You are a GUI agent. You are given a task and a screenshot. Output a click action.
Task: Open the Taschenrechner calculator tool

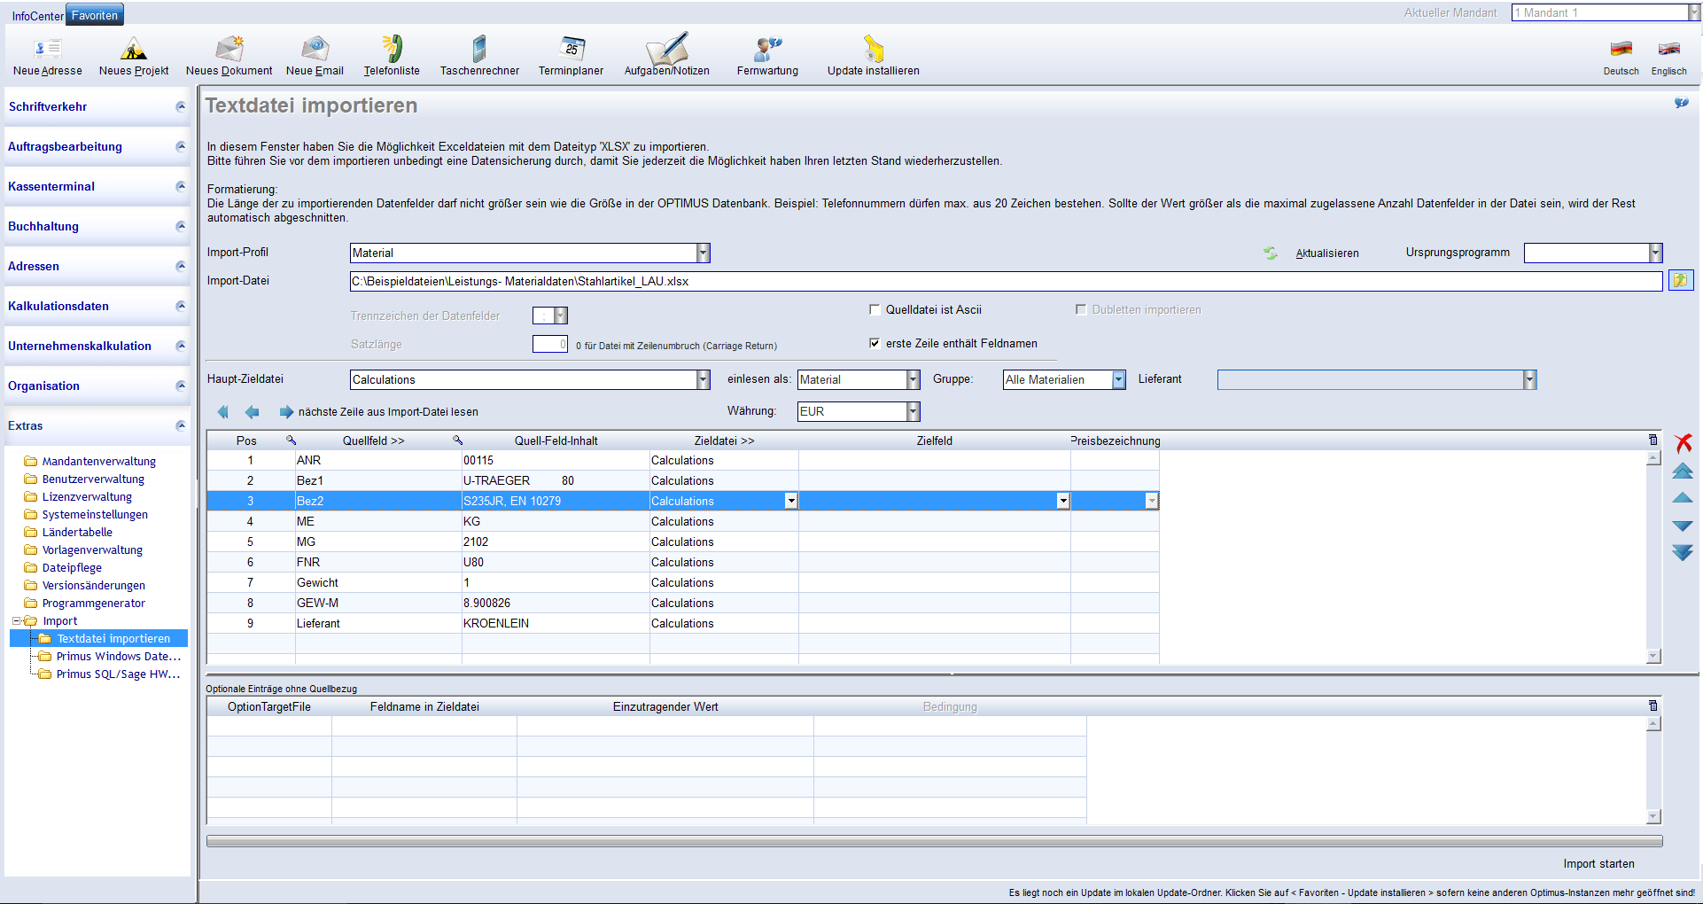point(479,50)
